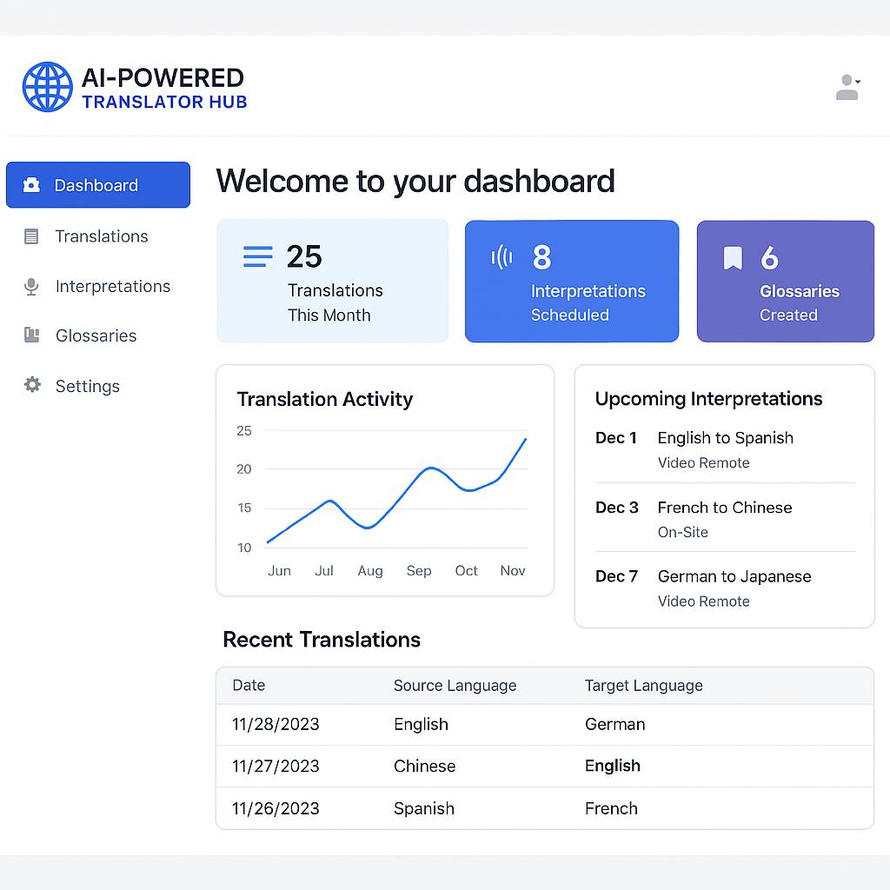
Task: Click the Sep label on chart axis
Action: tap(419, 571)
